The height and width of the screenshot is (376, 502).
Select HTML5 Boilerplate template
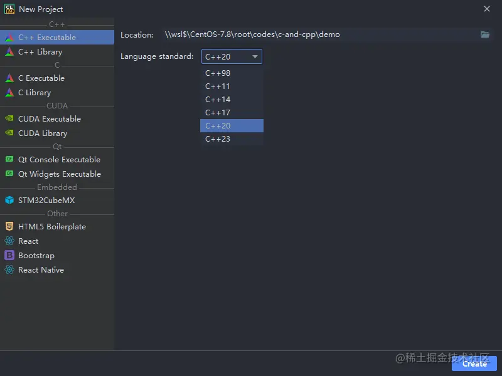(x=57, y=226)
